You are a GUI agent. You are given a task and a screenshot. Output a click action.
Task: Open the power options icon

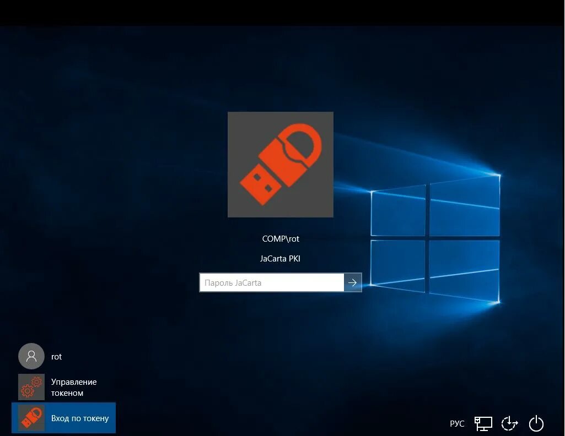tap(536, 423)
